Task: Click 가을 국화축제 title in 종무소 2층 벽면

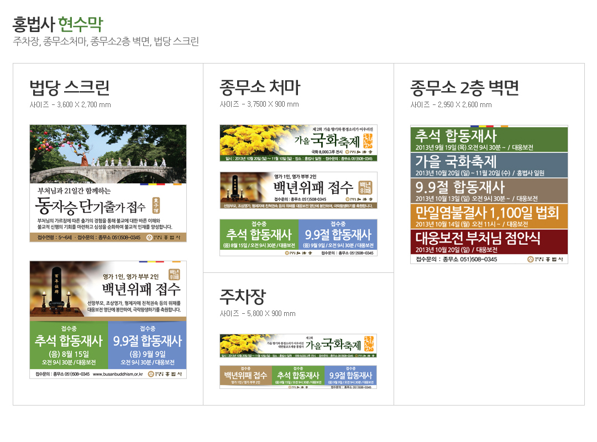Action: 455,161
